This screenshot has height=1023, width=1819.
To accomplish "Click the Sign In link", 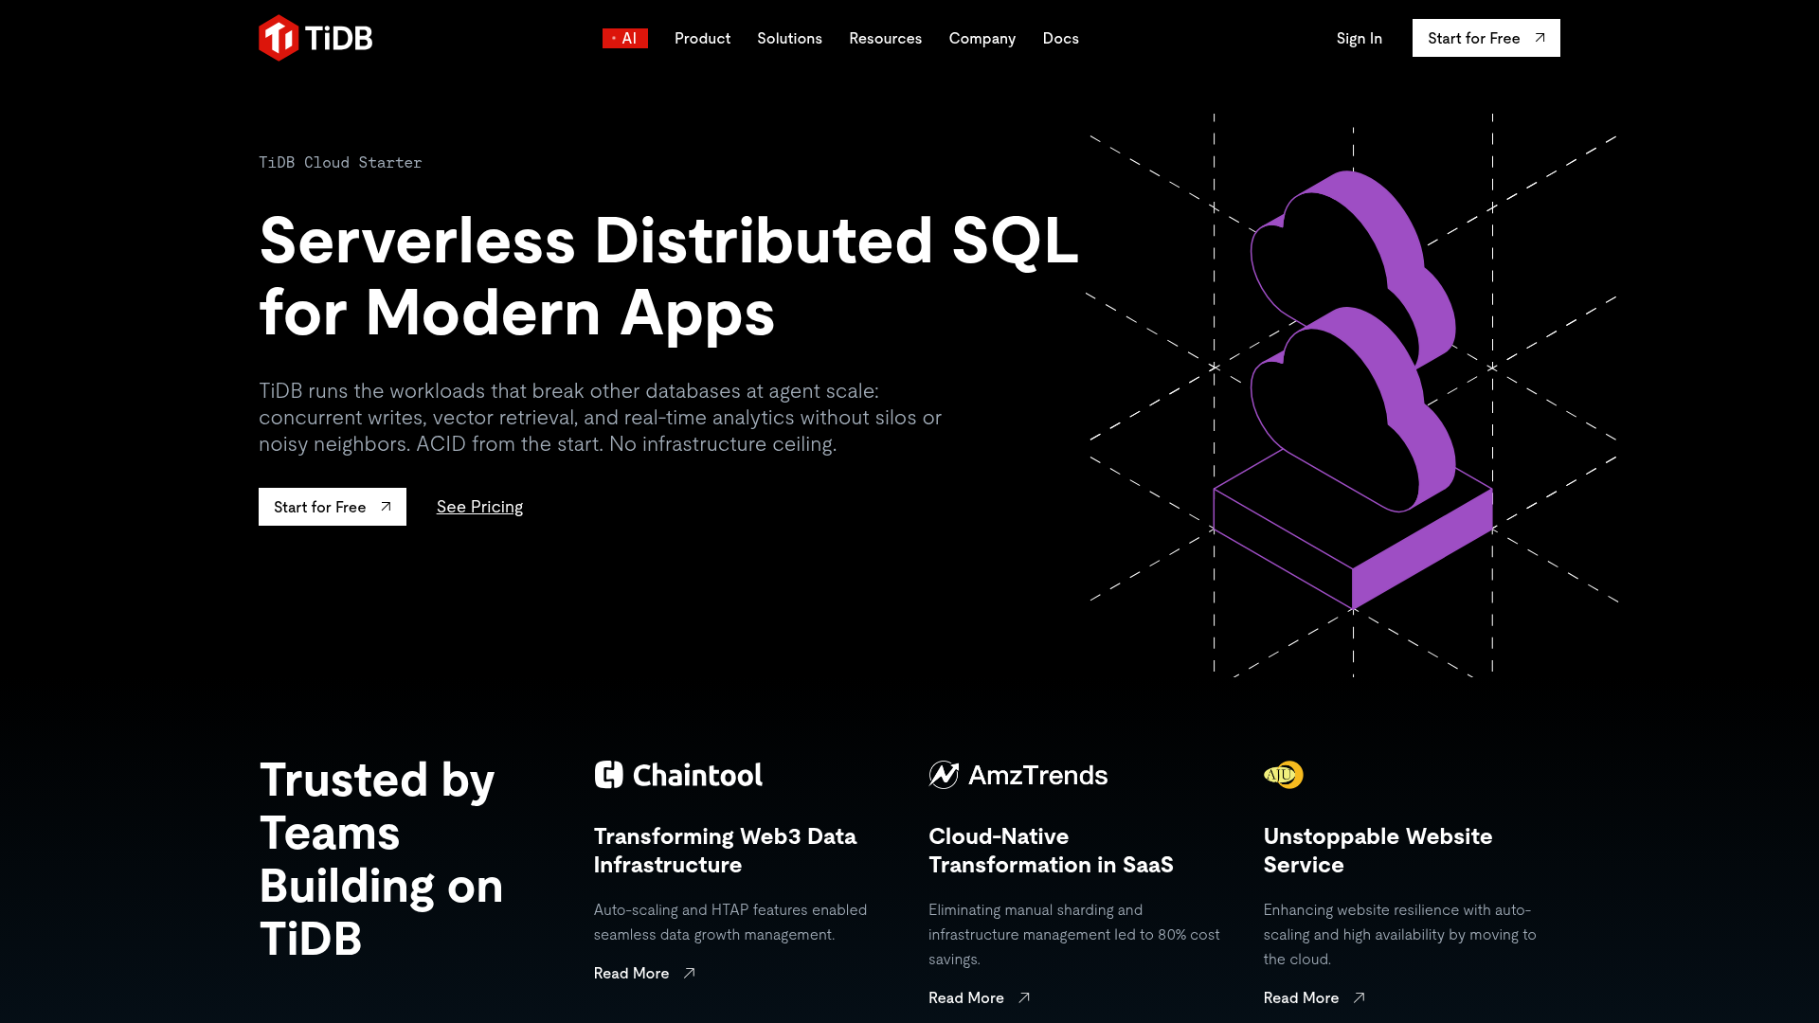I will [1359, 38].
